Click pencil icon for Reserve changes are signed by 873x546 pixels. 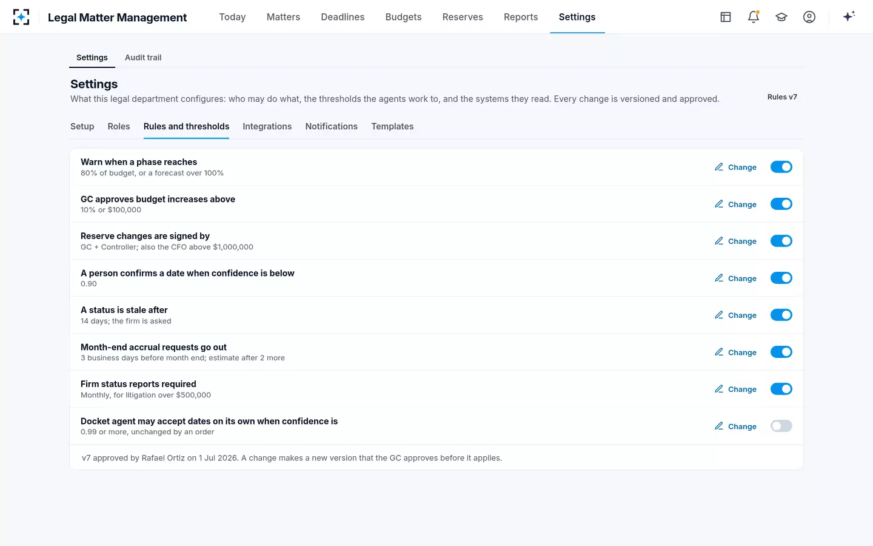click(719, 241)
